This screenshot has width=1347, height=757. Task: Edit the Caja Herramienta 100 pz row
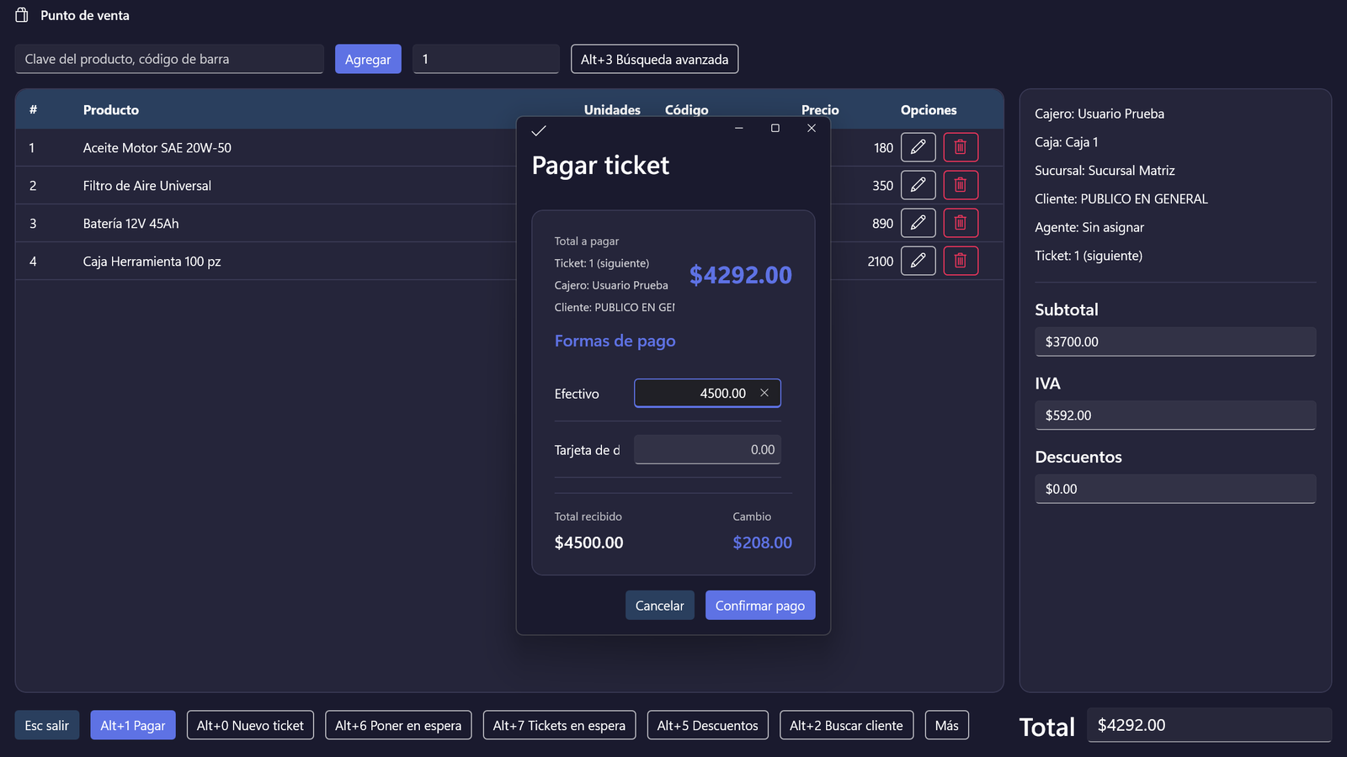(x=918, y=261)
